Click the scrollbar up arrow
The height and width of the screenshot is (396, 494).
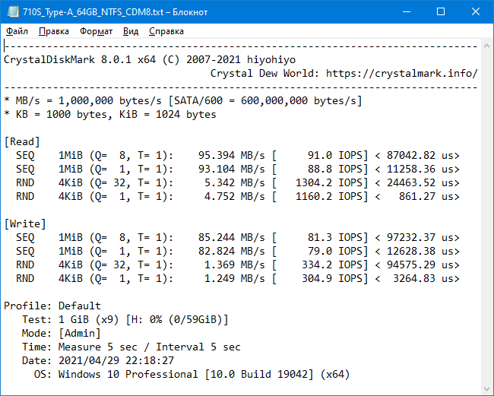tap(486, 46)
